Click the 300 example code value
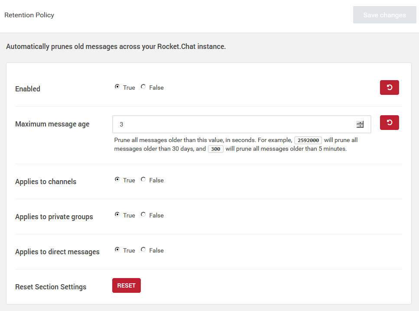The image size is (419, 311). [x=216, y=149]
